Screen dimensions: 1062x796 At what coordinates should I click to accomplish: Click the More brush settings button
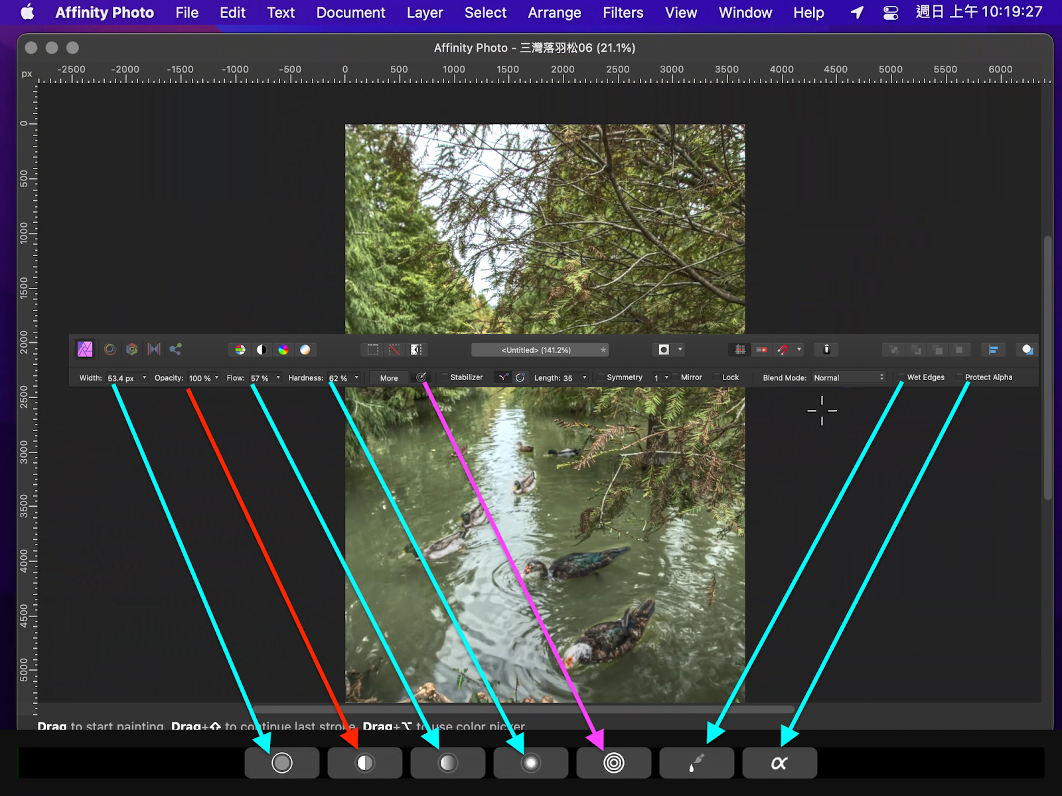point(389,377)
